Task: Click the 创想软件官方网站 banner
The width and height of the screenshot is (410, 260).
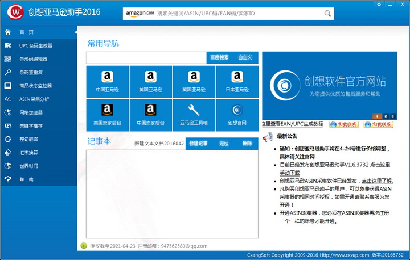Action: pos(330,86)
